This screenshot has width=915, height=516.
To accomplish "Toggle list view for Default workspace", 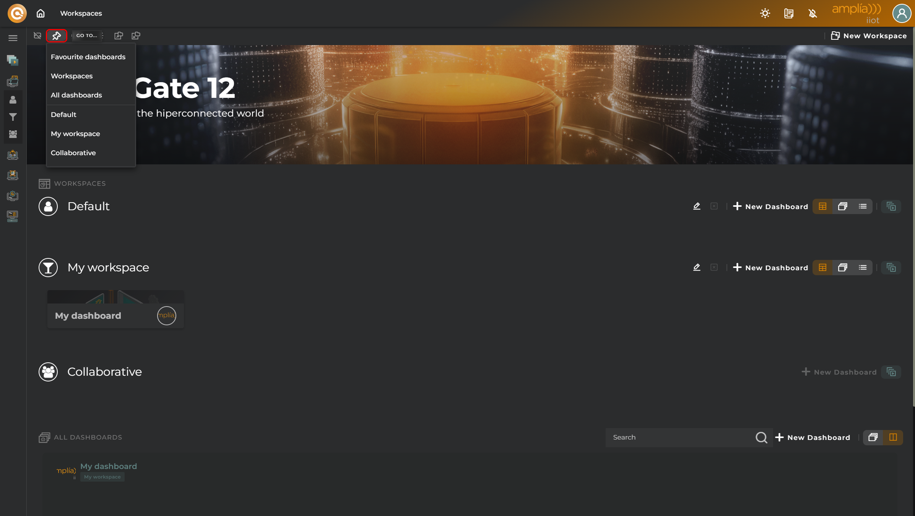I will click(862, 206).
